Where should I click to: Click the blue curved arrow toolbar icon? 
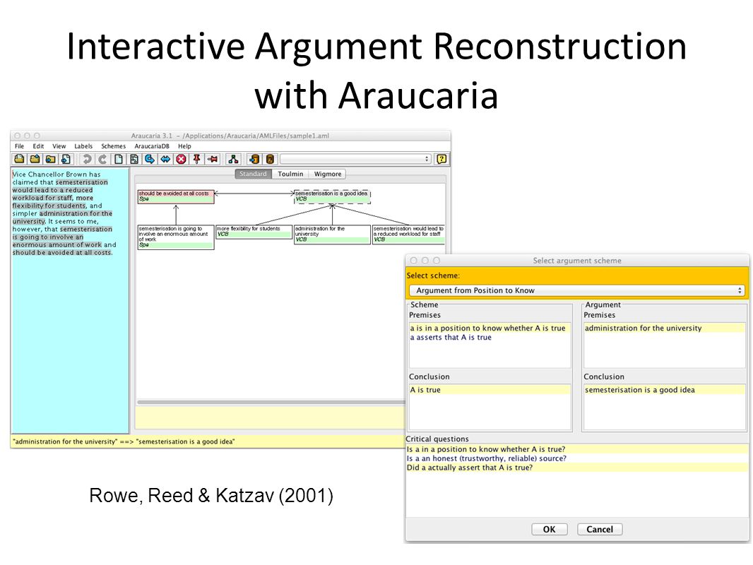pyautogui.click(x=150, y=159)
